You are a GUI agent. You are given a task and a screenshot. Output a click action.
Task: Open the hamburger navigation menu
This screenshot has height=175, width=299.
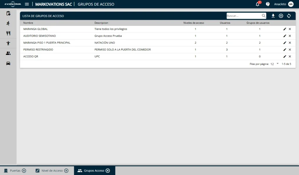click(27, 4)
